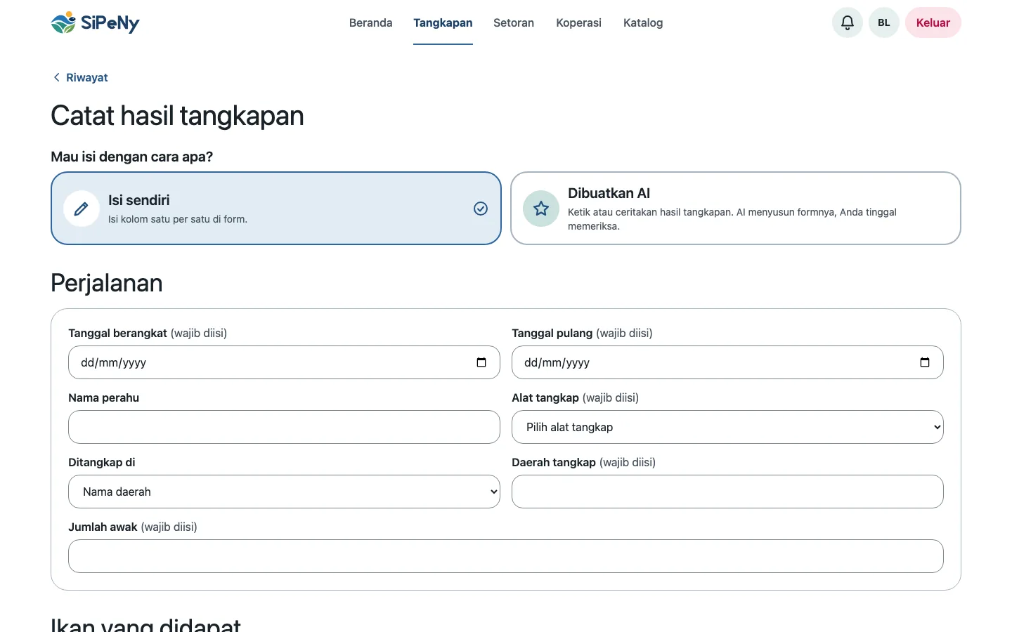Click the Perjalanan section heading

point(107,283)
